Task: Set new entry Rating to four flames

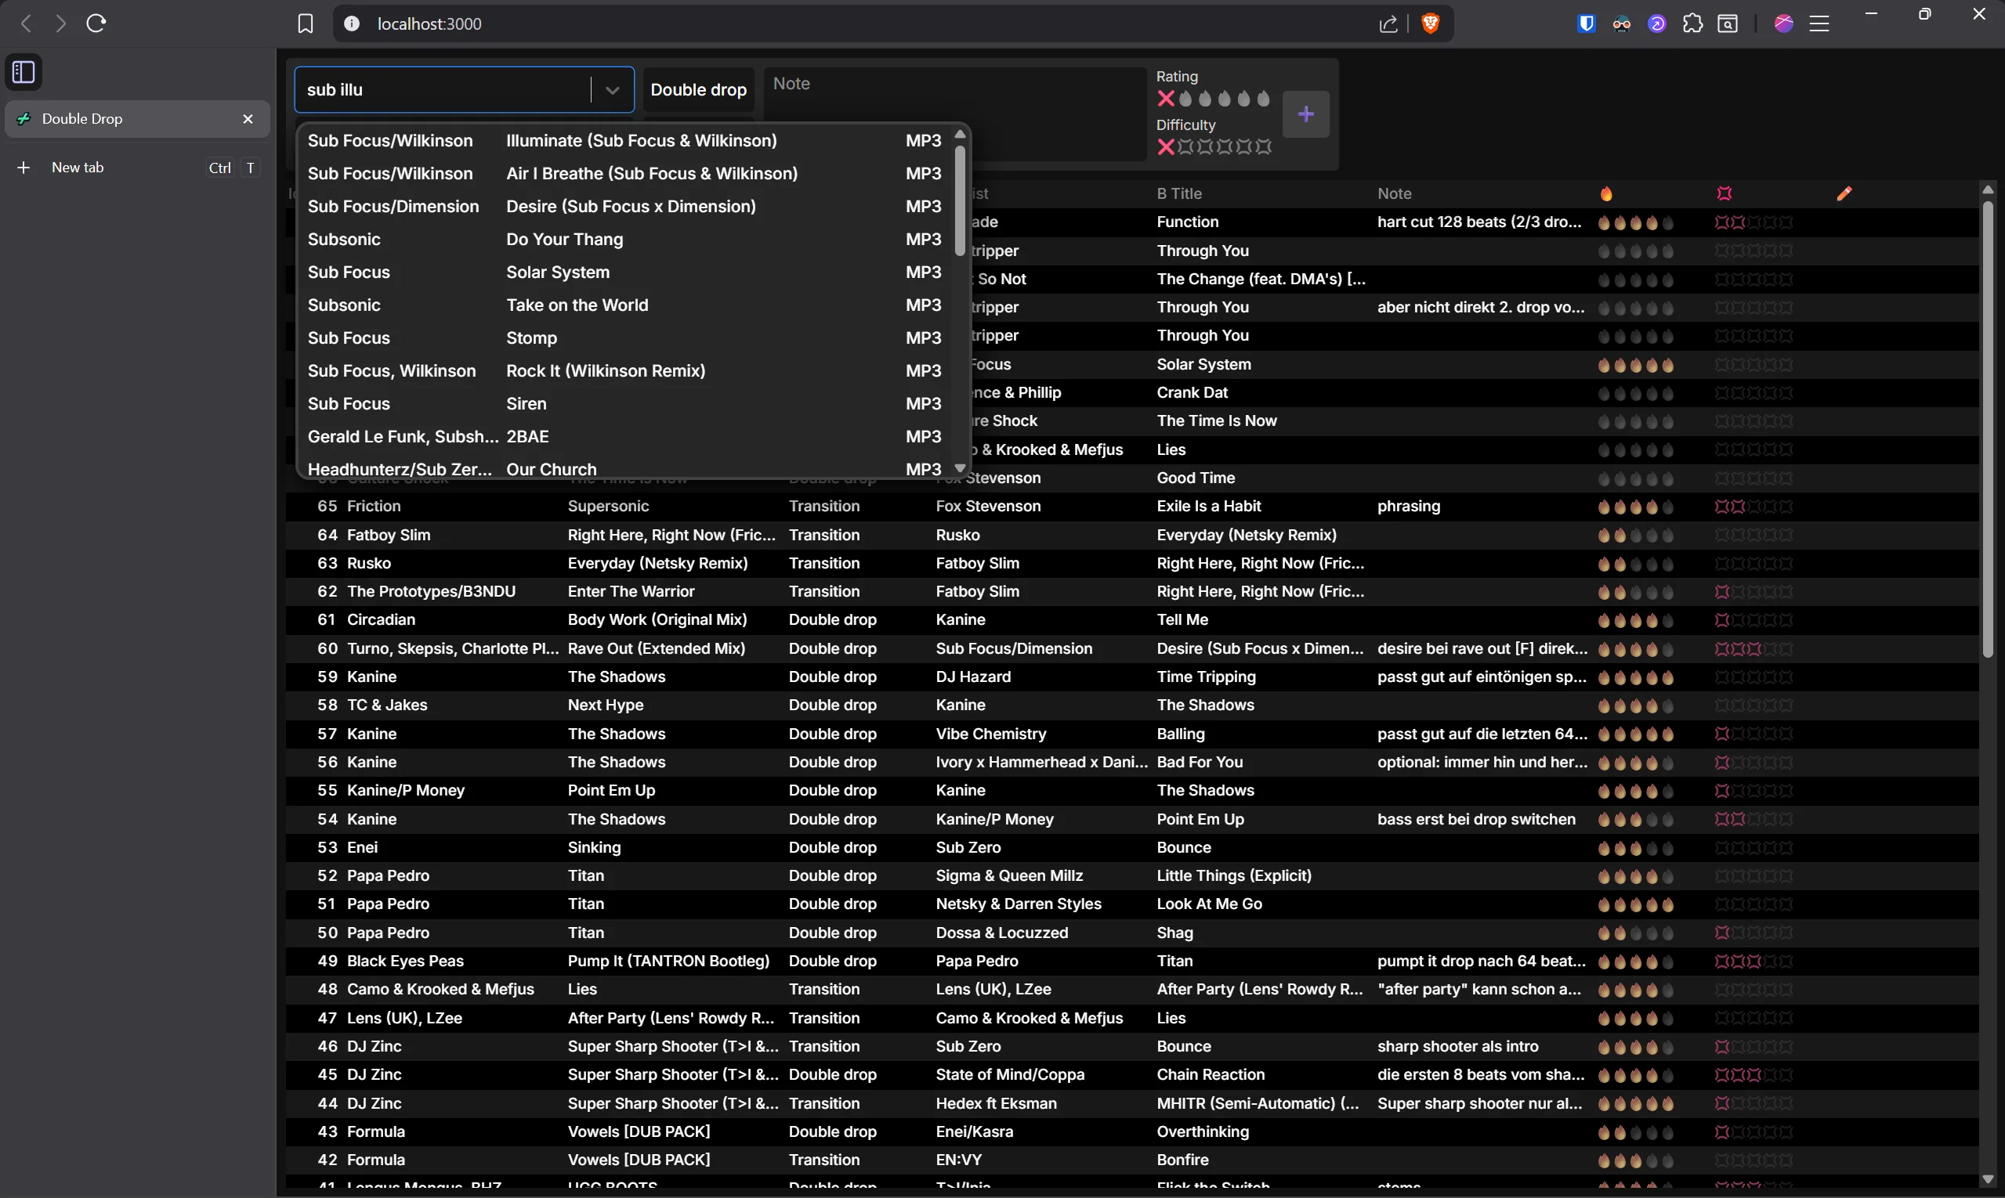Action: [x=1244, y=99]
